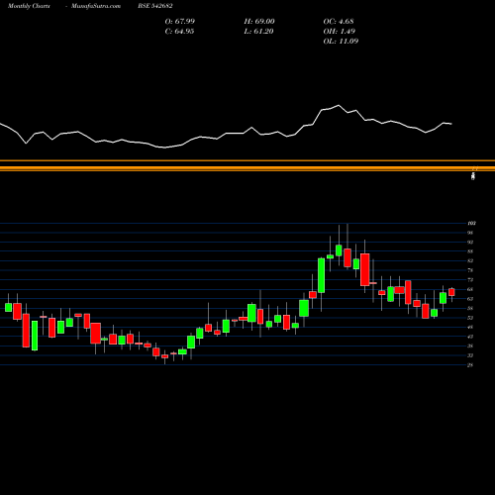Click the 98 price axis label
Image resolution: width=495 pixels, height=495 pixels.
coord(470,233)
